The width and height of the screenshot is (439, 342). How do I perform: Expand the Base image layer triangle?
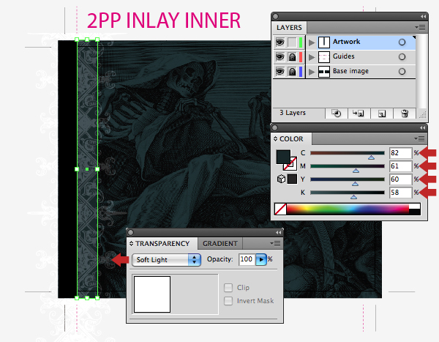312,72
